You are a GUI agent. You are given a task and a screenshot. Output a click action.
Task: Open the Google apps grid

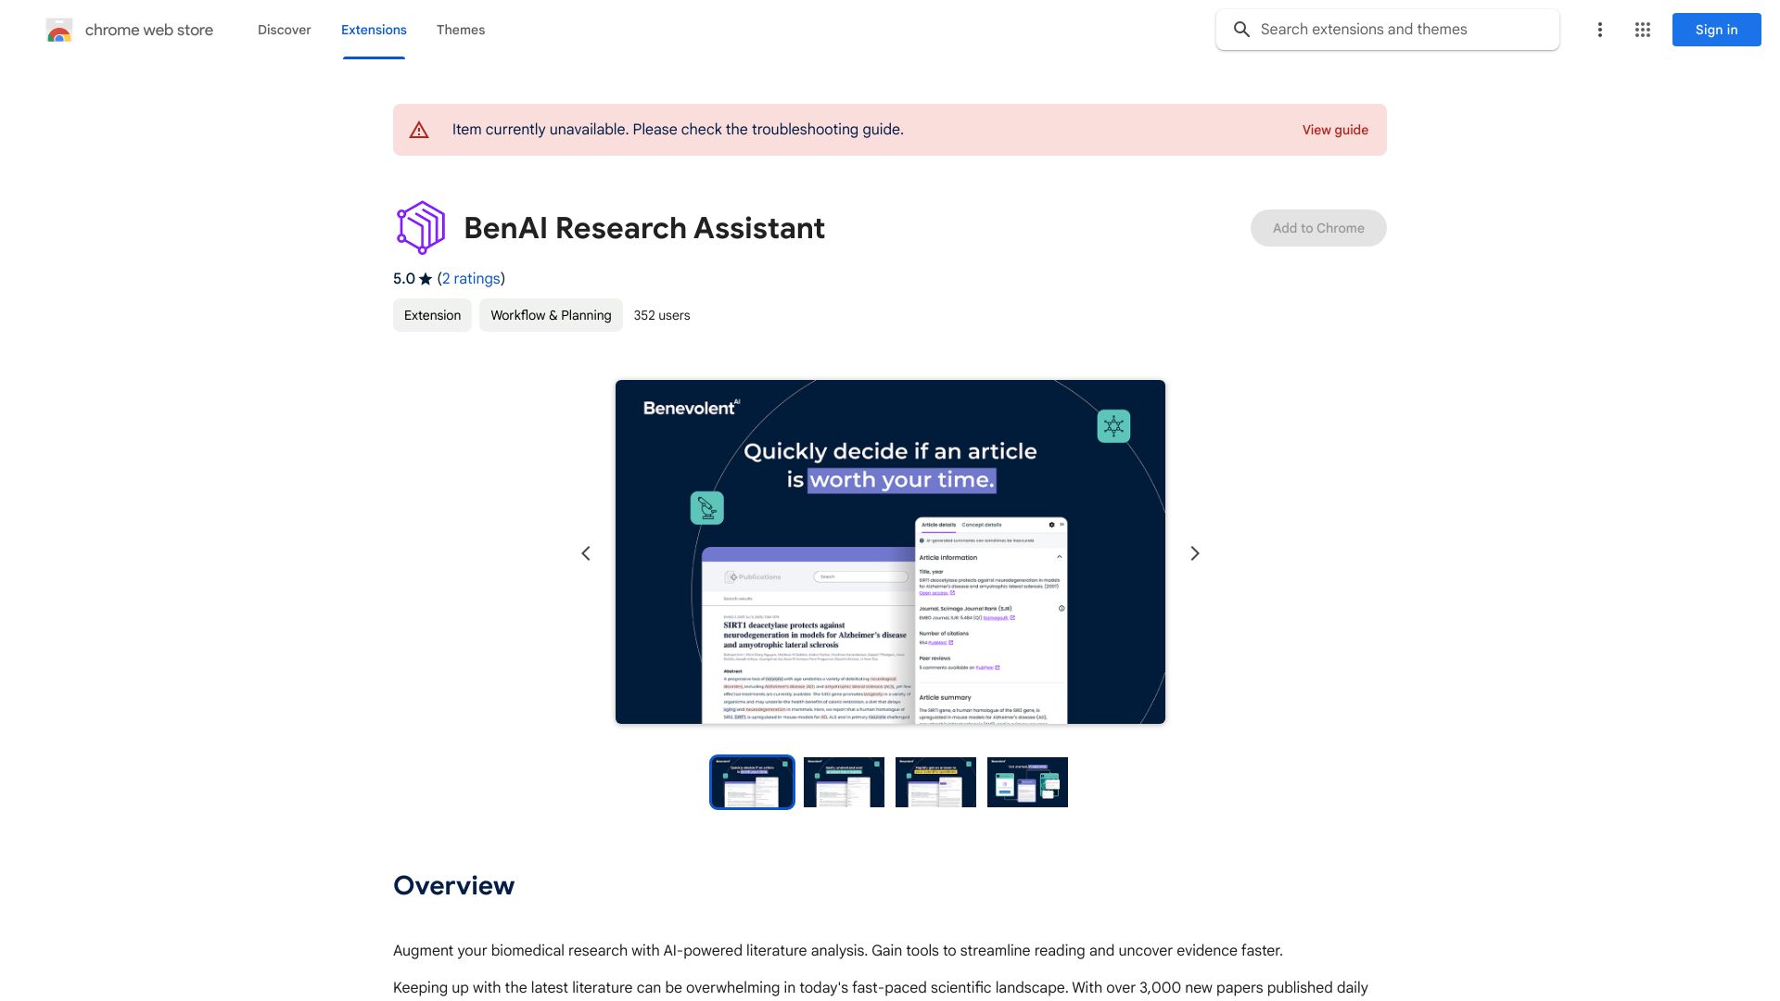coord(1642,30)
